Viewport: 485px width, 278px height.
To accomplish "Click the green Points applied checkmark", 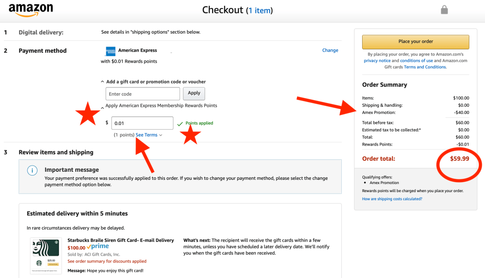I will (180, 124).
